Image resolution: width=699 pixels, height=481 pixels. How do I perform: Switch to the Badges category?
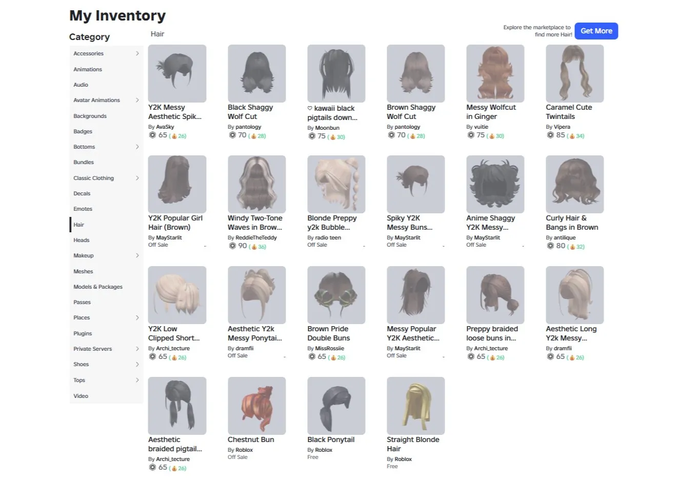point(83,131)
